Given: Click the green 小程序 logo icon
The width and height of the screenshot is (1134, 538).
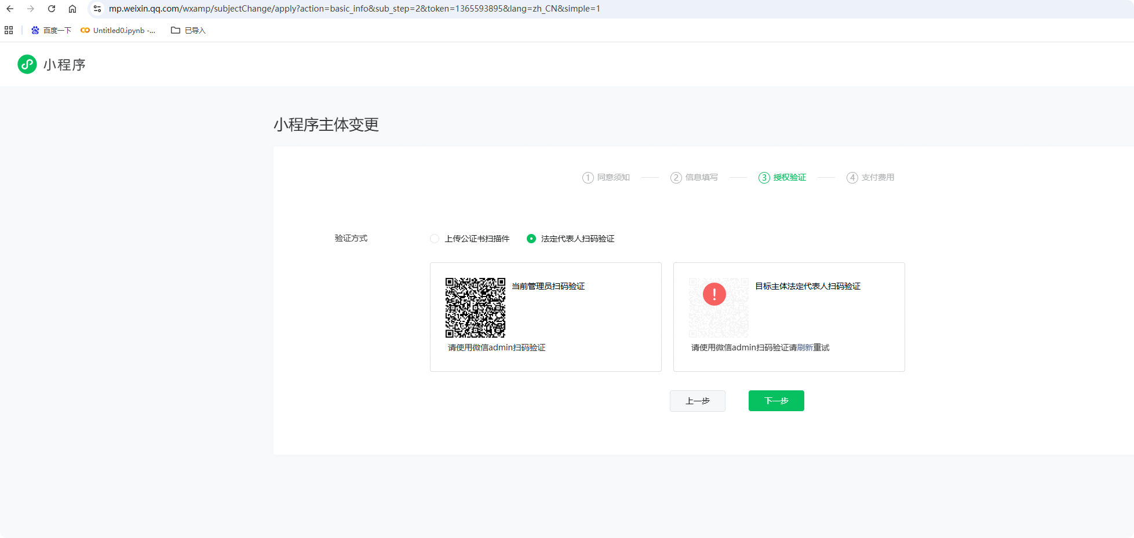Looking at the screenshot, I should [x=27, y=64].
